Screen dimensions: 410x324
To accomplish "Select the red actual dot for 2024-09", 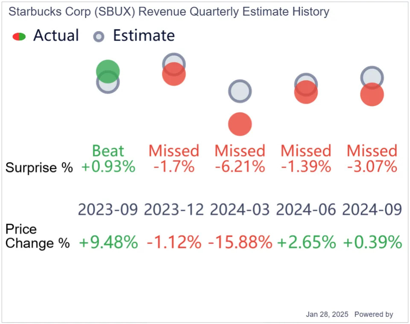I will point(372,94).
